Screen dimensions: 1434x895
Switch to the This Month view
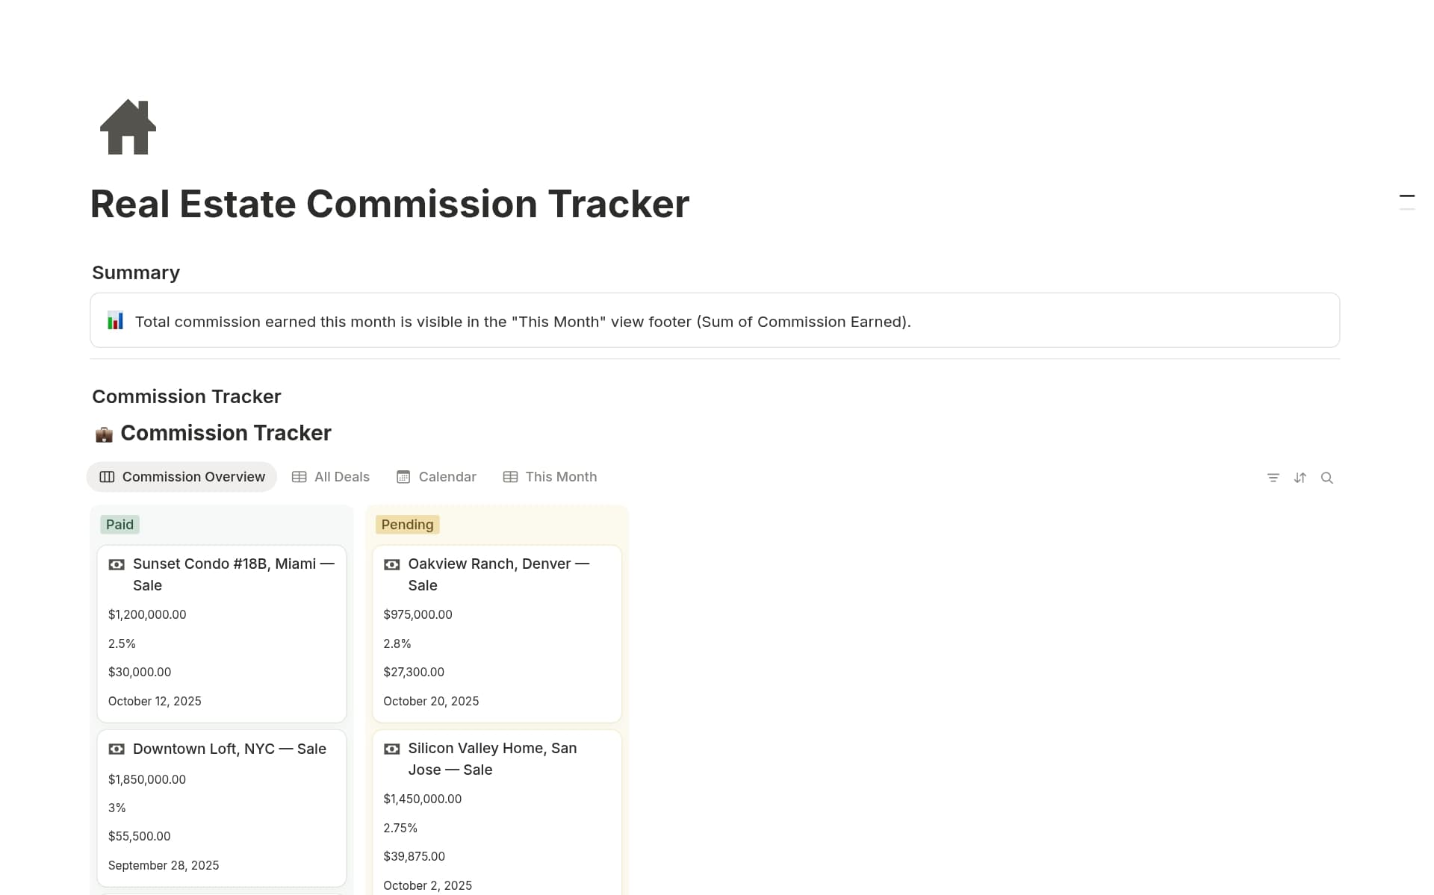coord(560,476)
